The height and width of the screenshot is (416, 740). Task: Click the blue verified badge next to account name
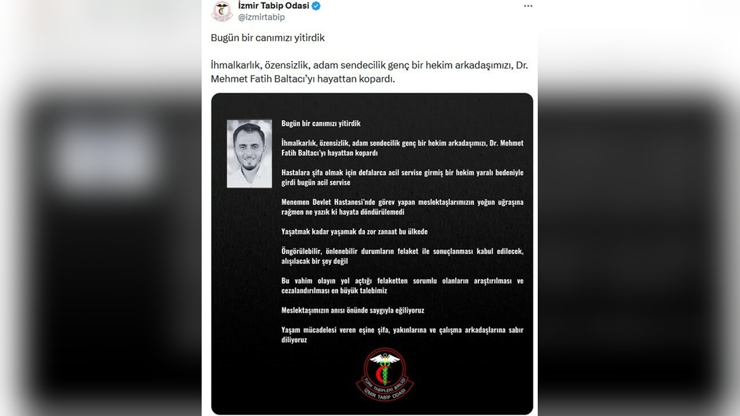[x=316, y=6]
